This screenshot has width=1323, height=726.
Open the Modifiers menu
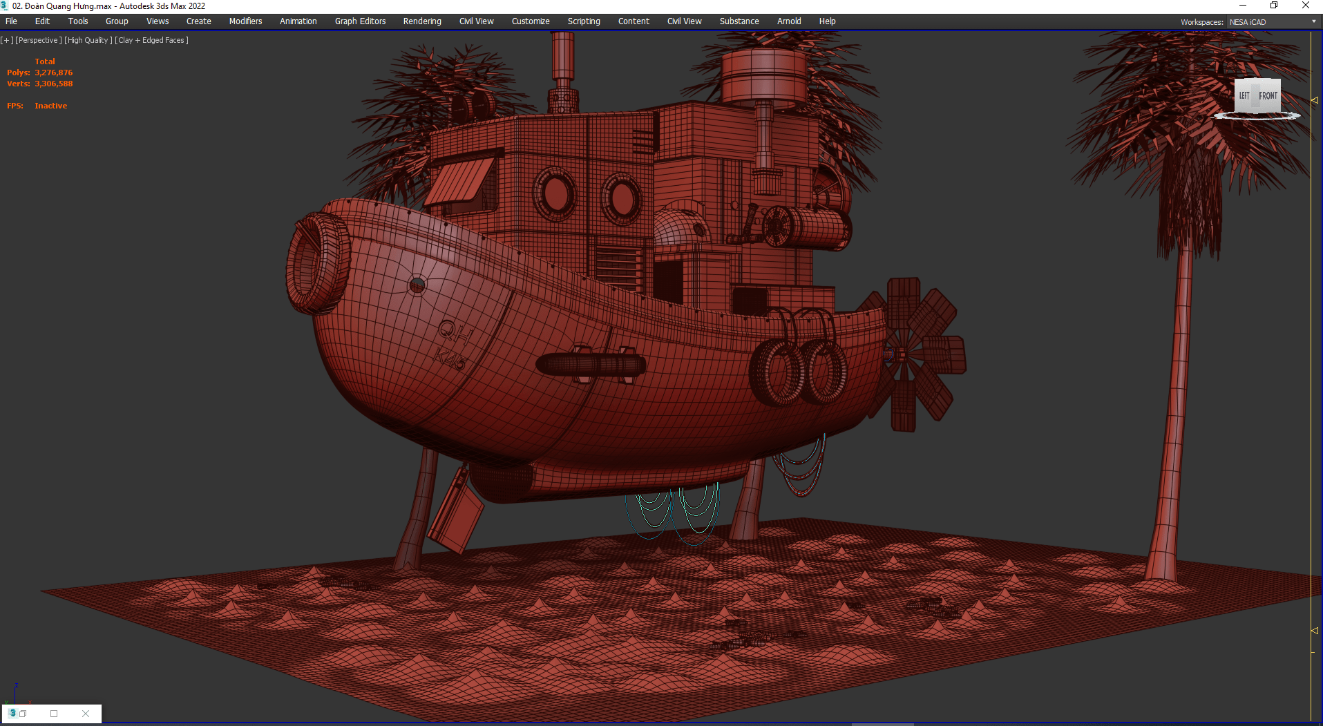(245, 21)
